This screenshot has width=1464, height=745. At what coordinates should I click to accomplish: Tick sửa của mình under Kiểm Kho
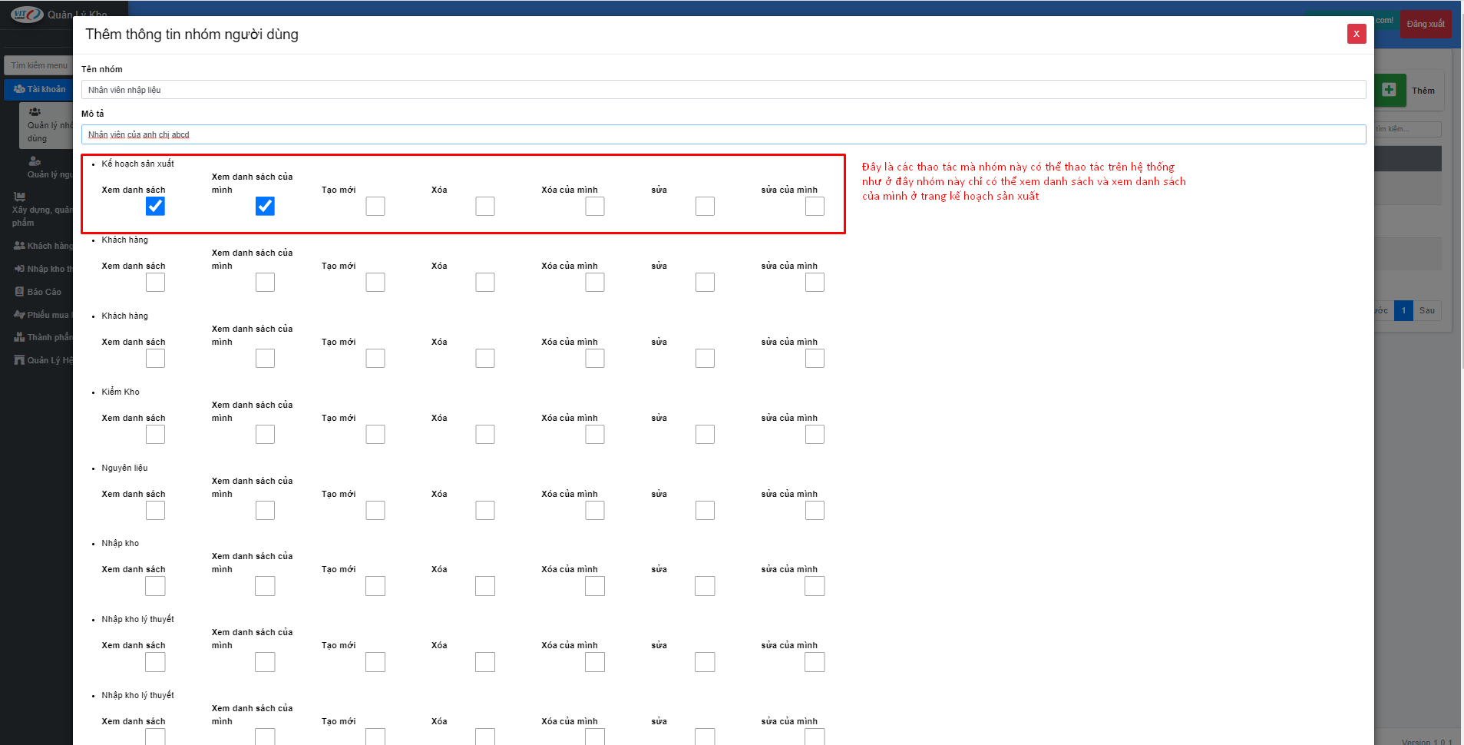coord(815,434)
